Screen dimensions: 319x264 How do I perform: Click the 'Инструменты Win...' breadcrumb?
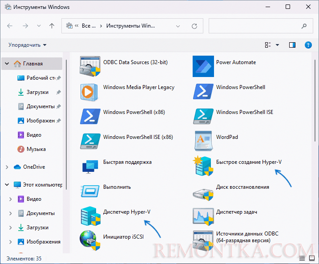click(x=130, y=26)
